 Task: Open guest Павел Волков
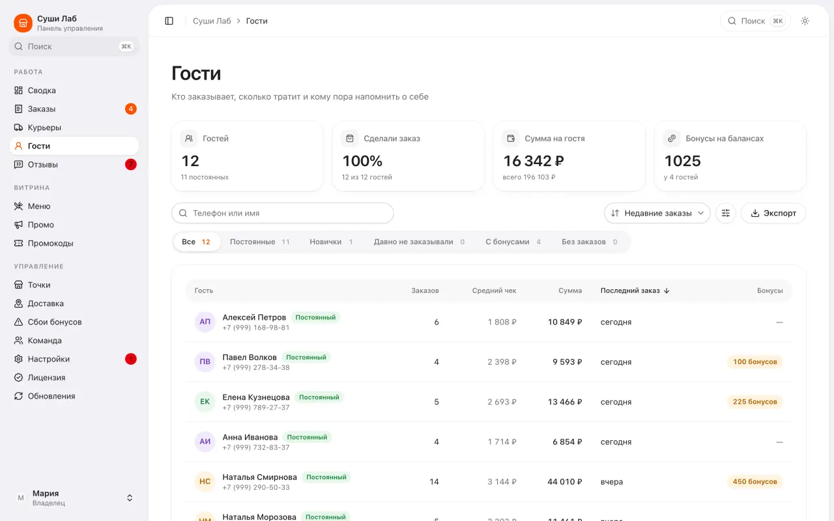point(489,362)
